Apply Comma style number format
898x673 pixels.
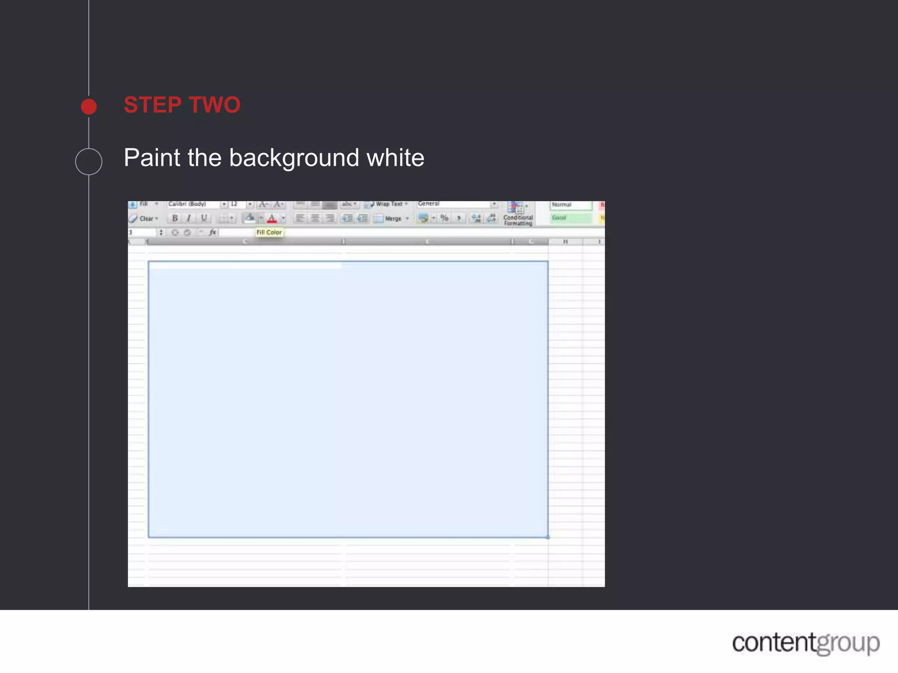pyautogui.click(x=459, y=218)
